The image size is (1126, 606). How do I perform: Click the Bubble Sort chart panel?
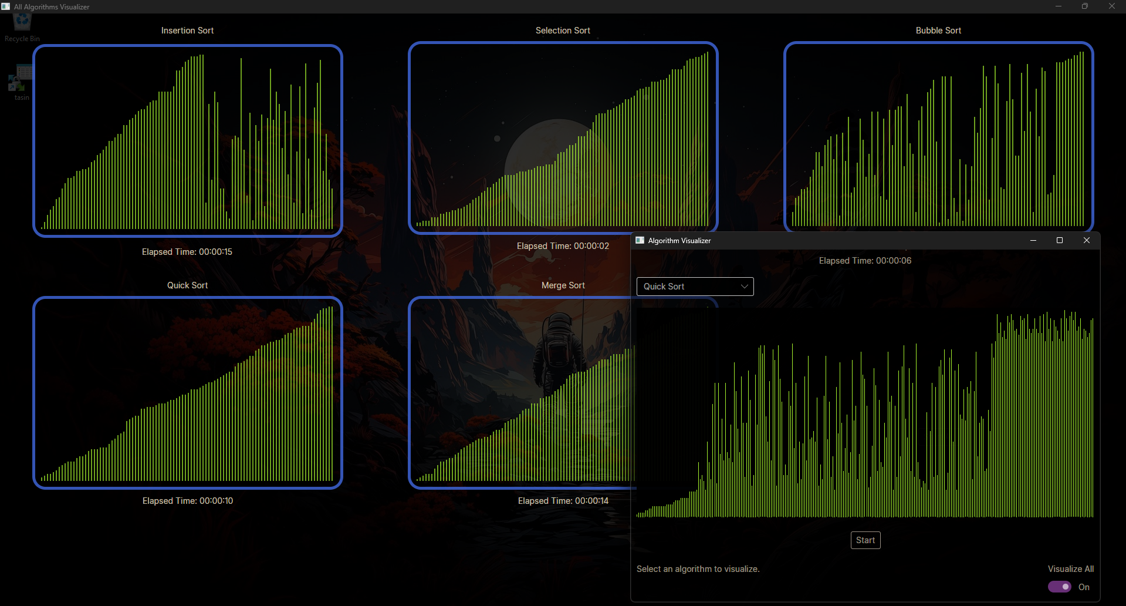tap(939, 137)
